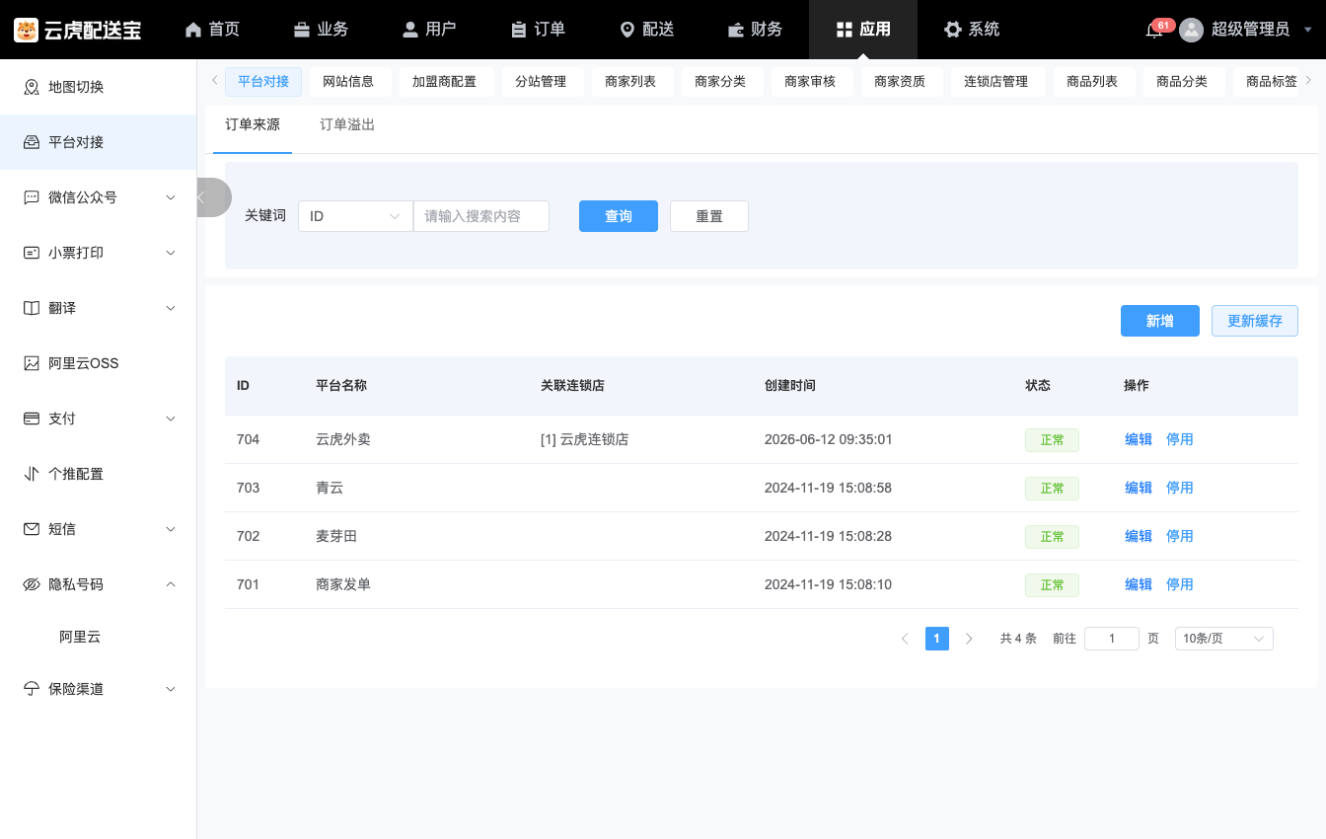The image size is (1326, 839).
Task: Open the 连锁店管理 page tab
Action: tap(995, 82)
